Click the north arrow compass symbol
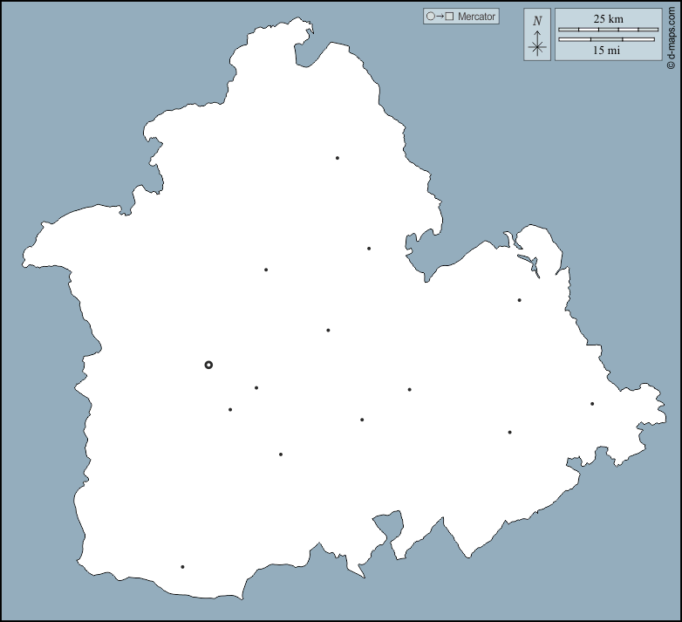The width and height of the screenshot is (682, 622). tap(538, 45)
